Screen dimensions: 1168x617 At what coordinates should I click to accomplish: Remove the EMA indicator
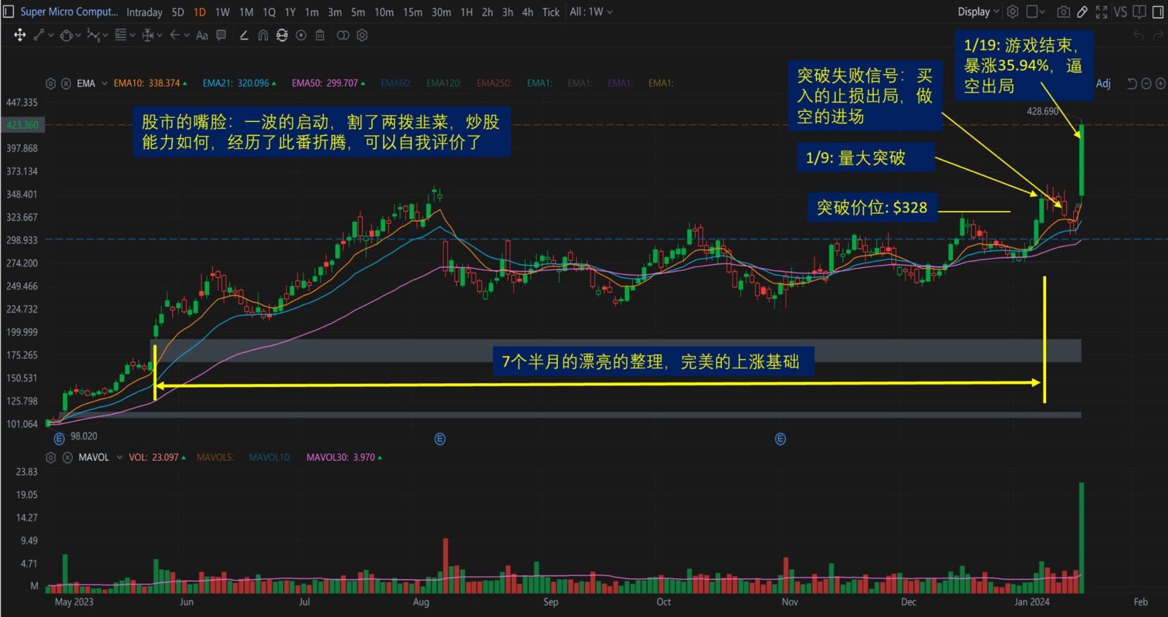coord(66,83)
